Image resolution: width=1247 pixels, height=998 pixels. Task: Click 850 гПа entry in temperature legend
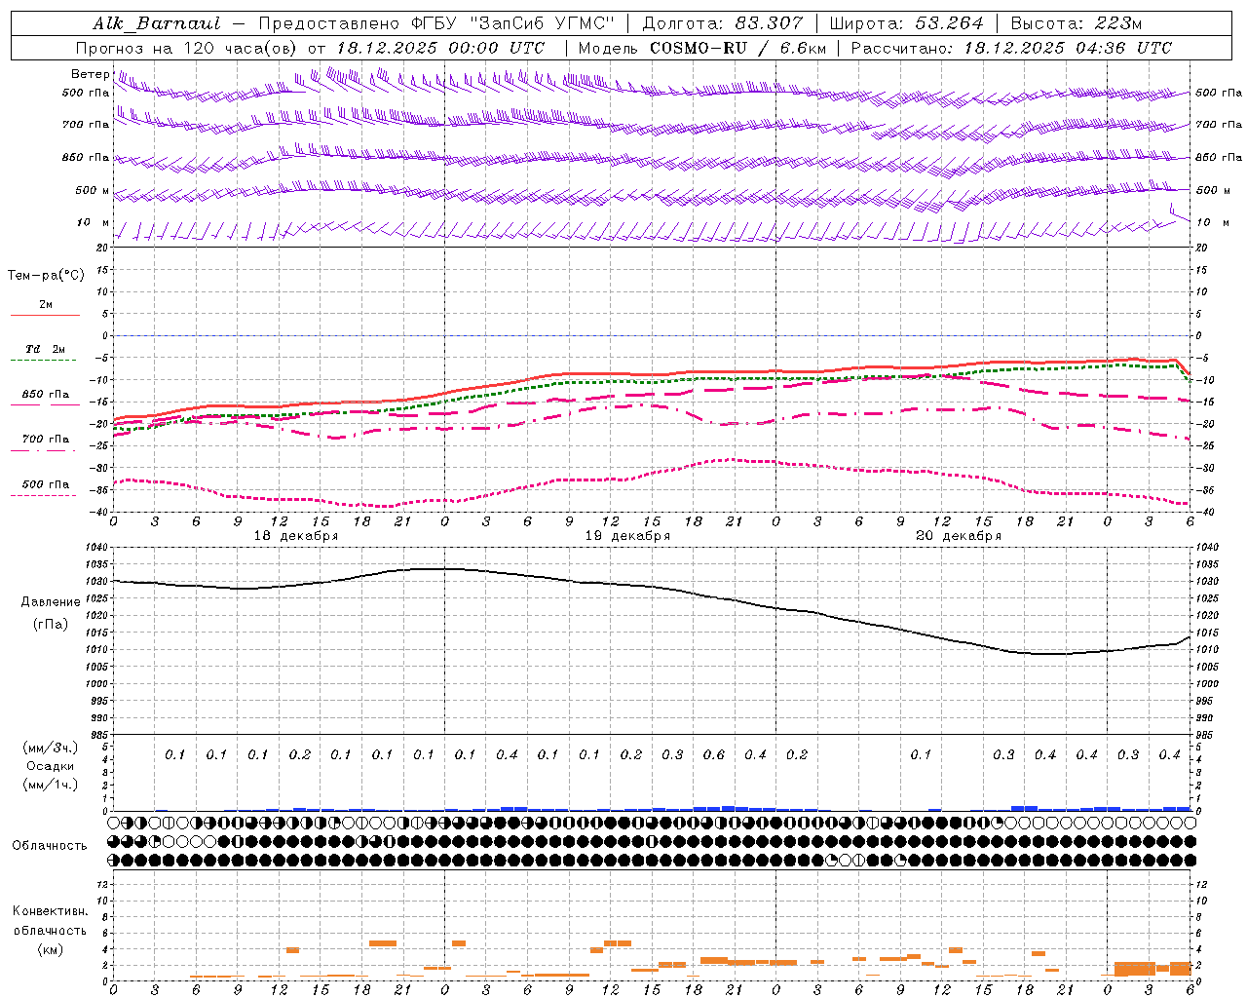(46, 395)
